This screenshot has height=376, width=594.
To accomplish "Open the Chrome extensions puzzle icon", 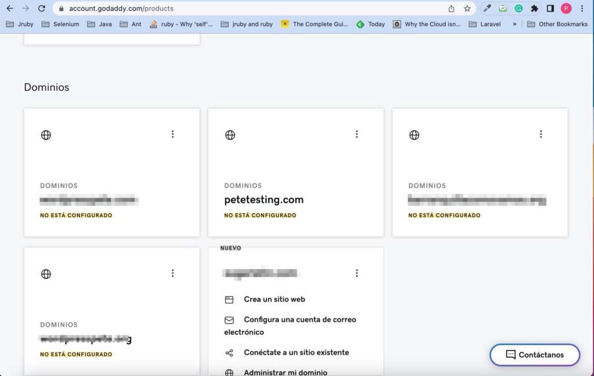I will pyautogui.click(x=534, y=9).
